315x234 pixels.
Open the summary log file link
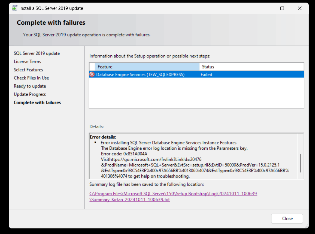pyautogui.click(x=173, y=194)
